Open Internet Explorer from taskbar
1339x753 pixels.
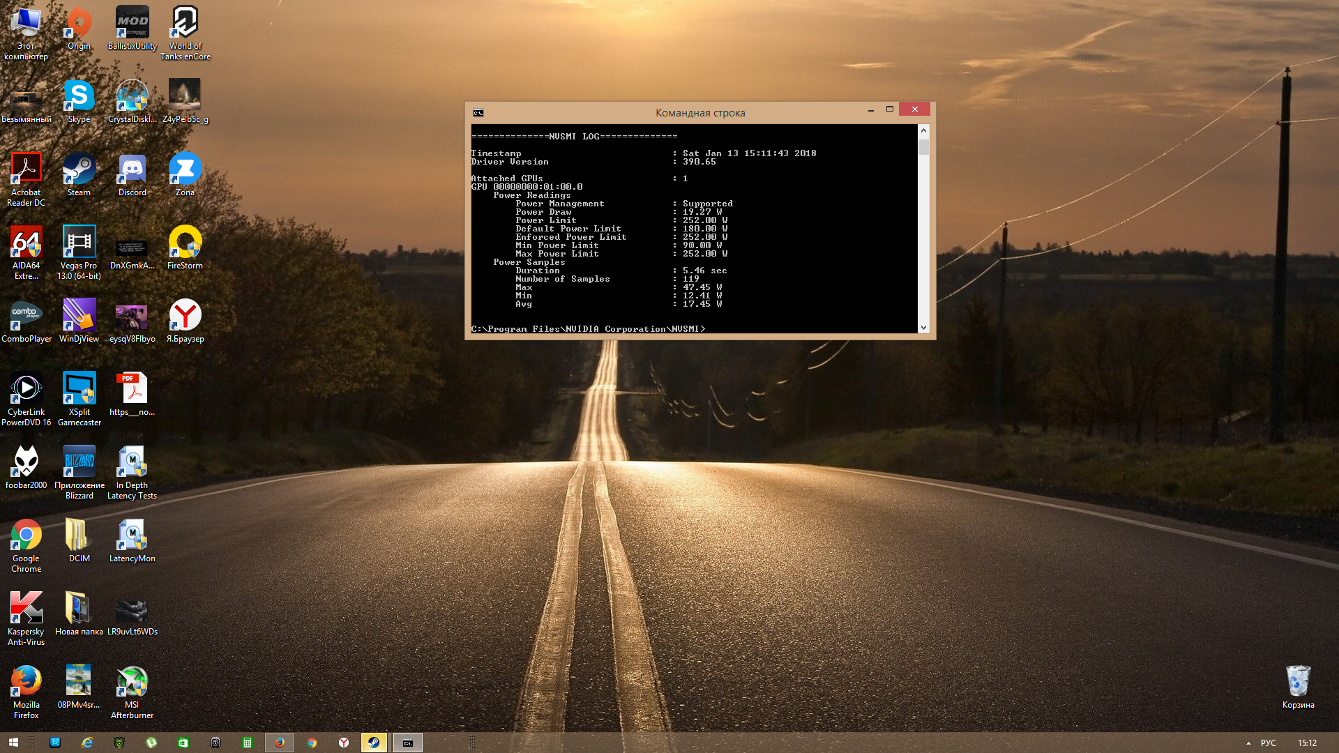[x=87, y=743]
